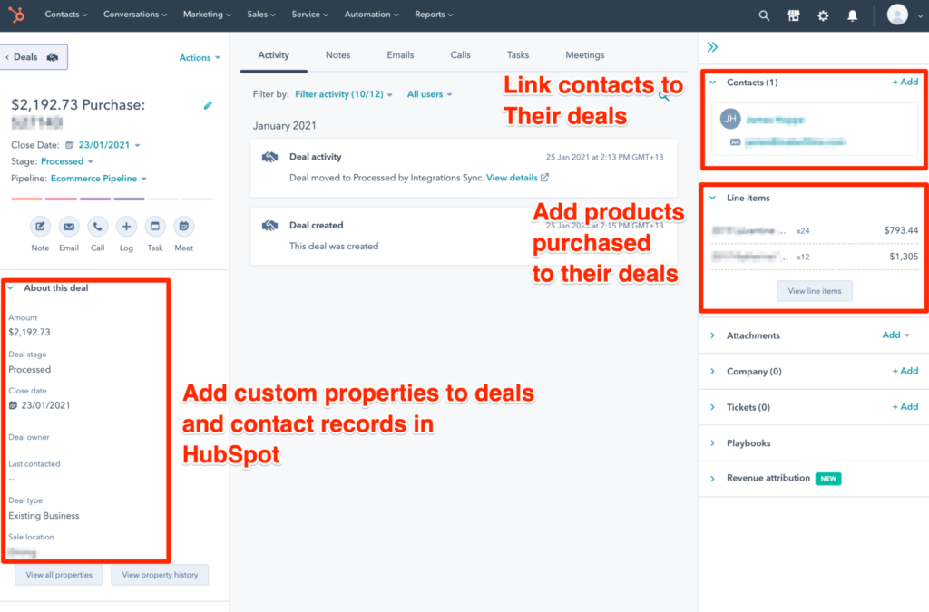Open the Sales menu
The height and width of the screenshot is (612, 929).
tap(261, 15)
